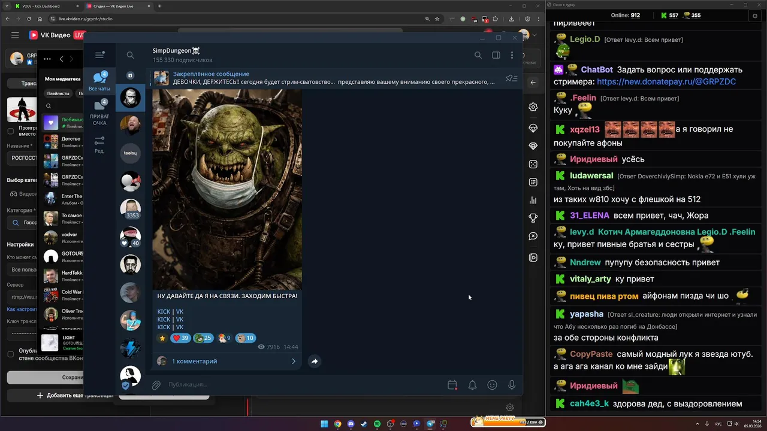Open scheduled messages calendar icon
767x431 pixels.
point(452,385)
